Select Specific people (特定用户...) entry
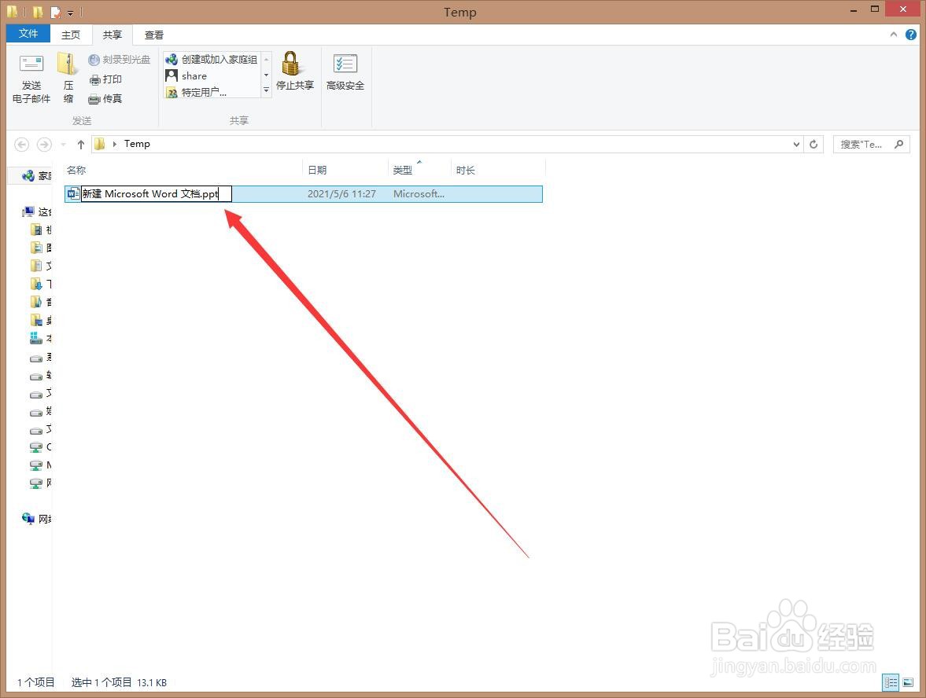 click(x=197, y=92)
